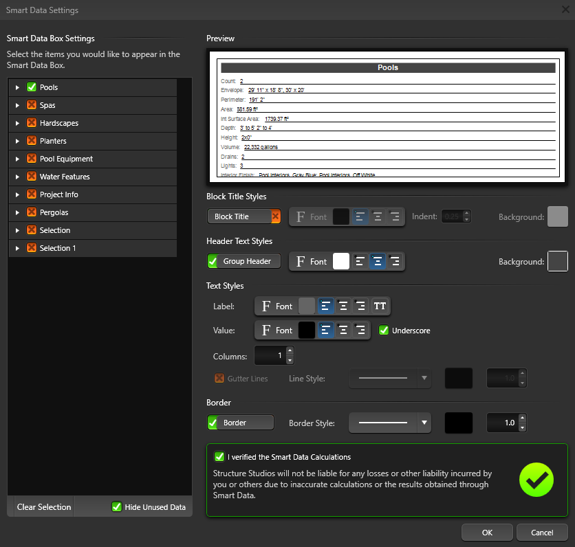
Task: Open the Header Background color swatch
Action: point(557,262)
